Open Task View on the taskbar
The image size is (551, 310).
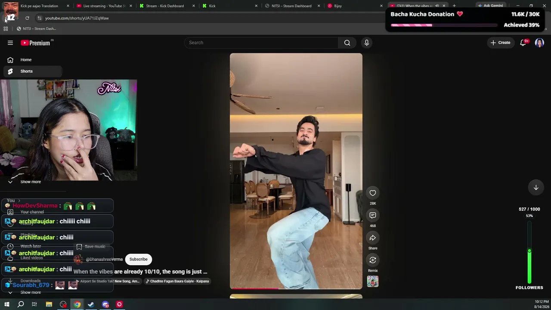pyautogui.click(x=34, y=304)
